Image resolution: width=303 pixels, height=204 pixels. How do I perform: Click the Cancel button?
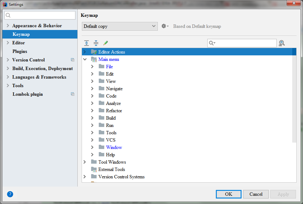tap(256, 194)
